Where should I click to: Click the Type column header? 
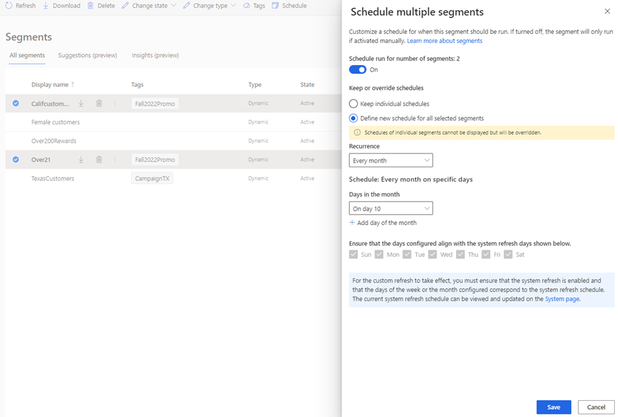(x=254, y=85)
